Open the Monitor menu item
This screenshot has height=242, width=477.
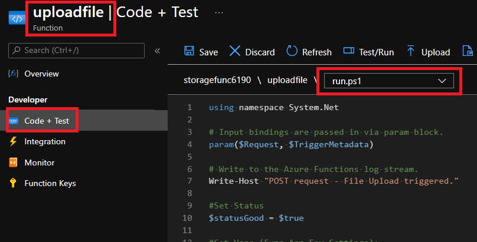pos(39,163)
